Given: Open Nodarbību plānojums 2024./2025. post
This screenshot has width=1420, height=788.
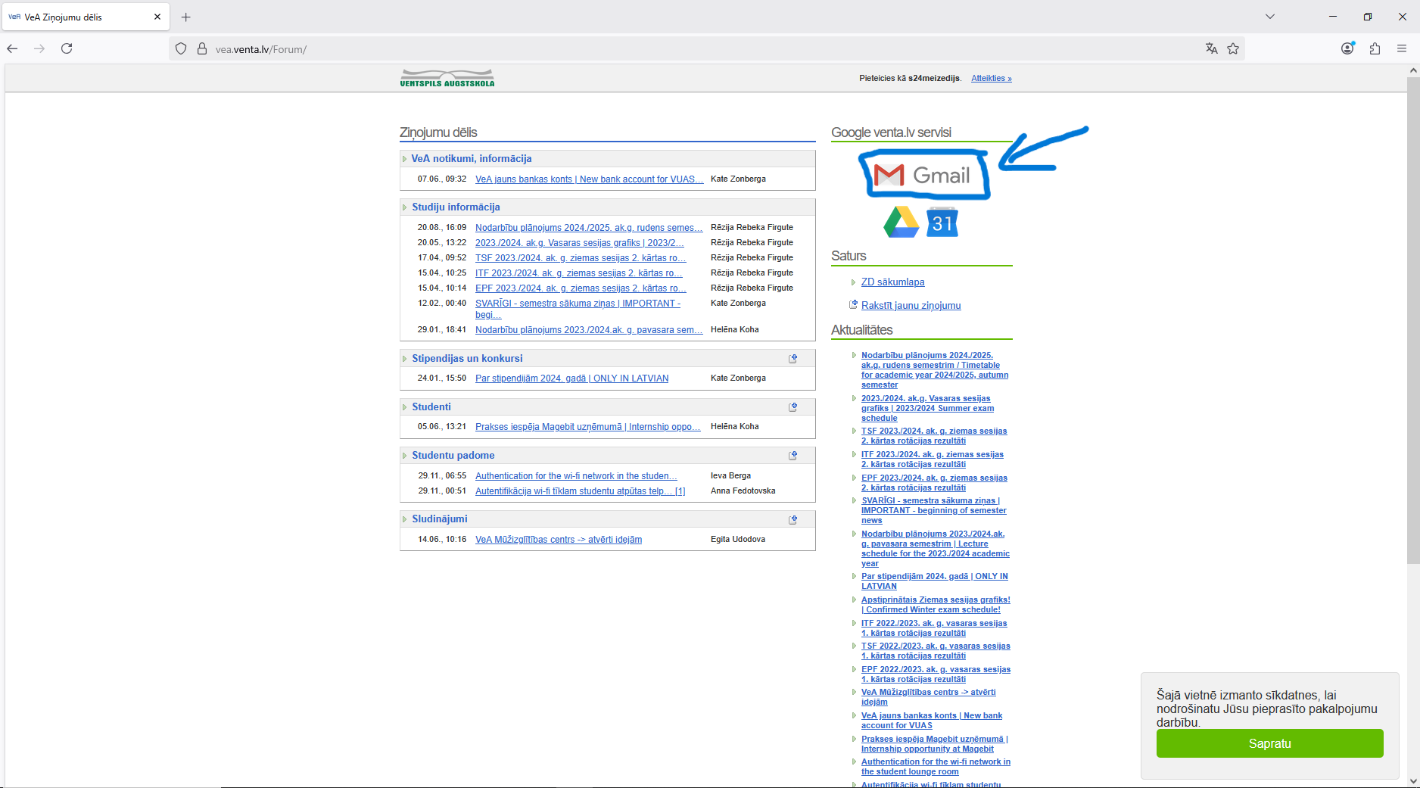Looking at the screenshot, I should [589, 228].
